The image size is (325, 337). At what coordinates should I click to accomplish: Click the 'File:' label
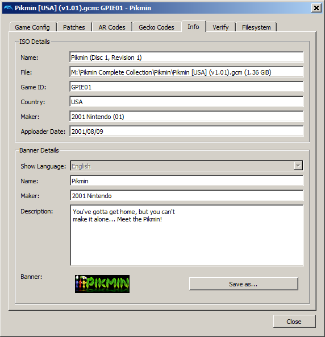26,72
